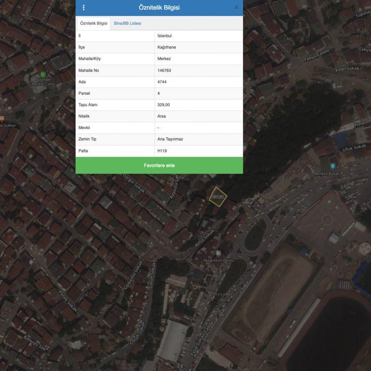This screenshot has height=371, width=371.
Task: Select the Merkez value in Mahalle/Köy row
Action: click(198, 59)
